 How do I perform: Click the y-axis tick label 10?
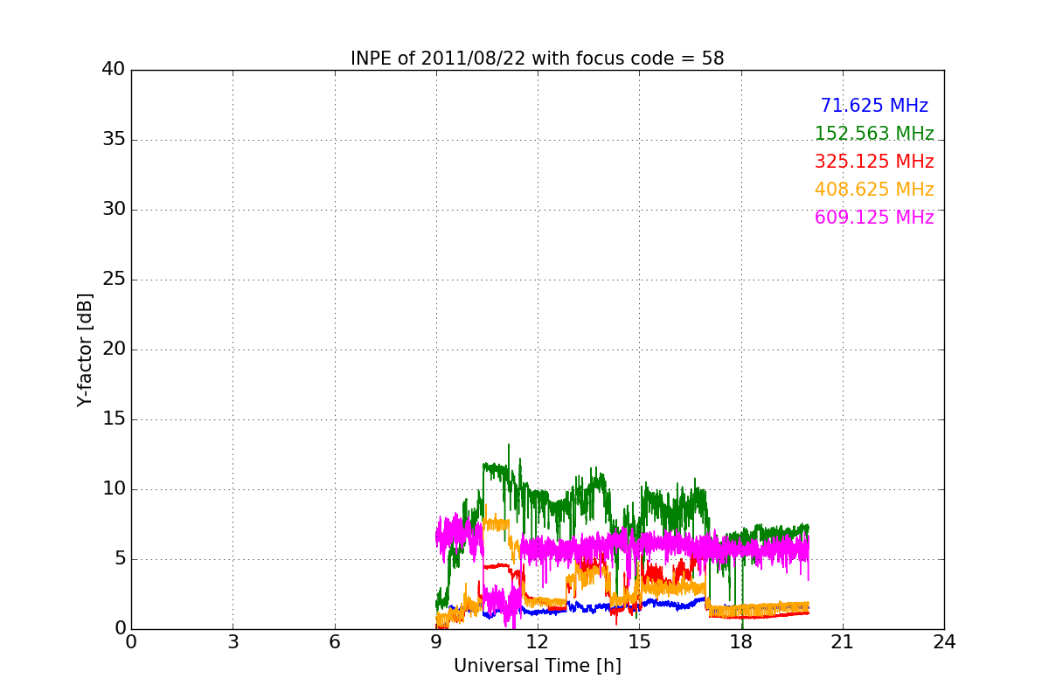[114, 489]
